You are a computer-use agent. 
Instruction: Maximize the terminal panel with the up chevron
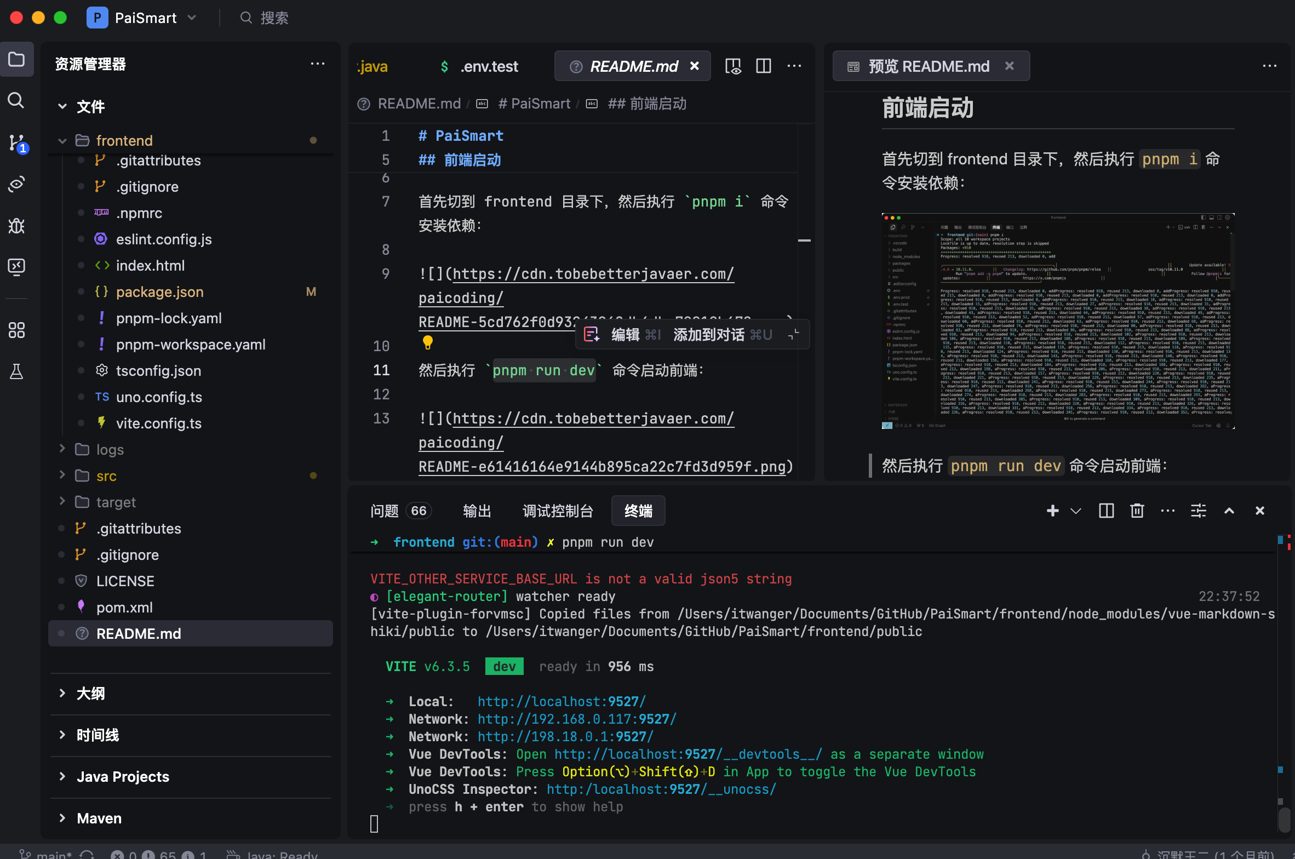(1229, 511)
